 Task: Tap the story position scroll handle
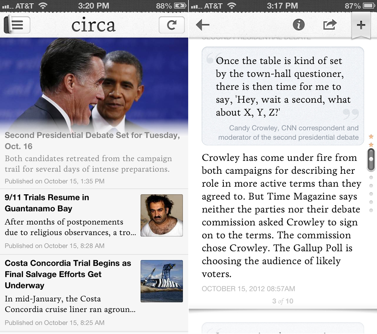[371, 159]
